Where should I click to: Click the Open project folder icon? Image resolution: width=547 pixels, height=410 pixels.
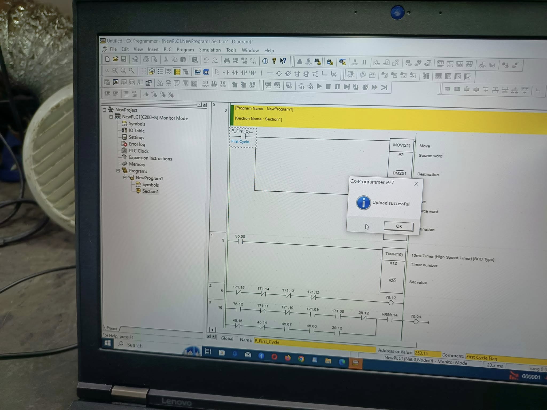[115, 59]
